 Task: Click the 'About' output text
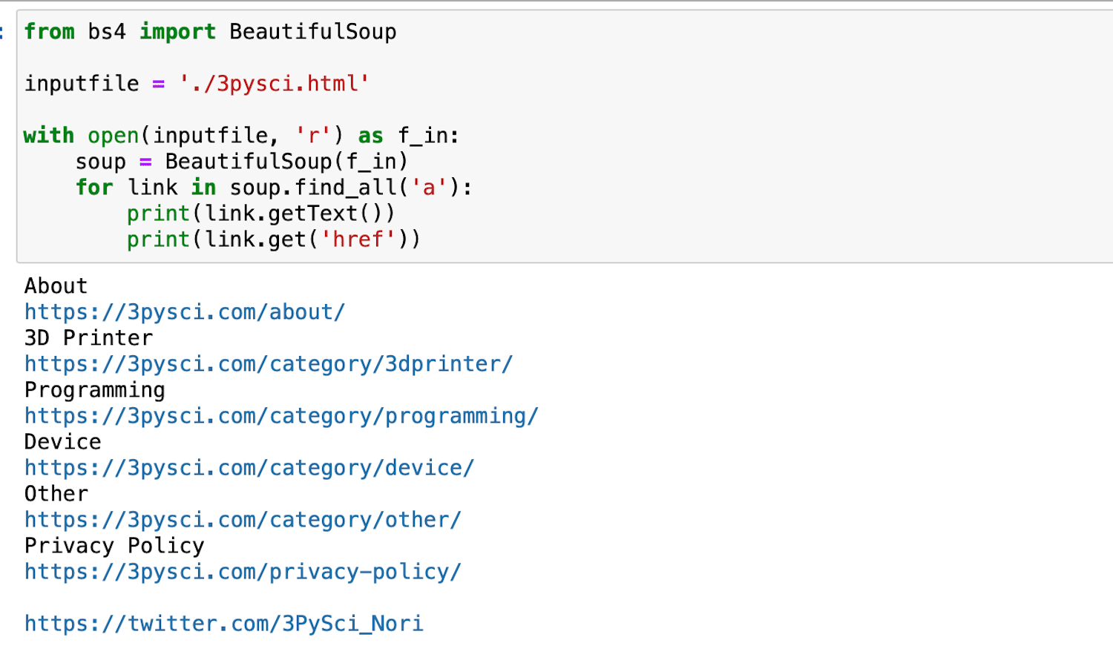pos(56,286)
